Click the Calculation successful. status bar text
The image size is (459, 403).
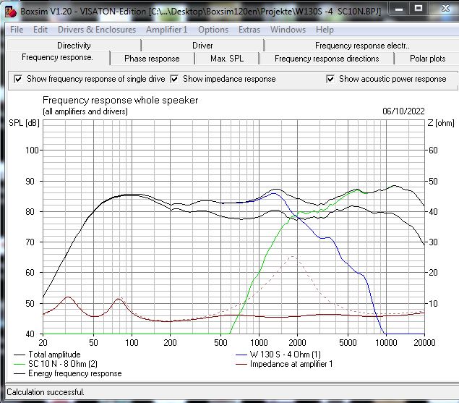46,392
